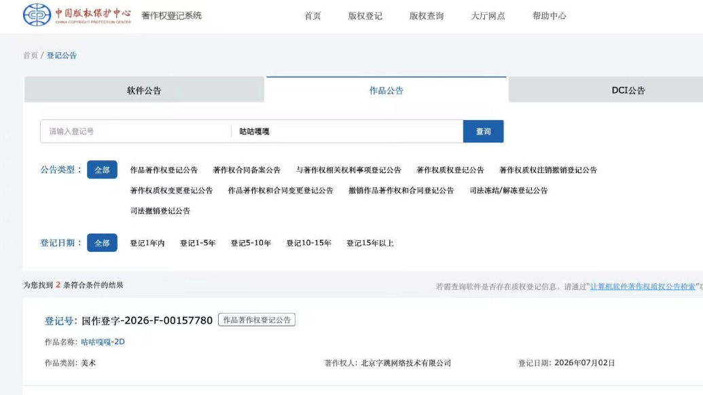The image size is (703, 395).
Task: Click 登记公告 breadcrumb link
Action: click(62, 56)
